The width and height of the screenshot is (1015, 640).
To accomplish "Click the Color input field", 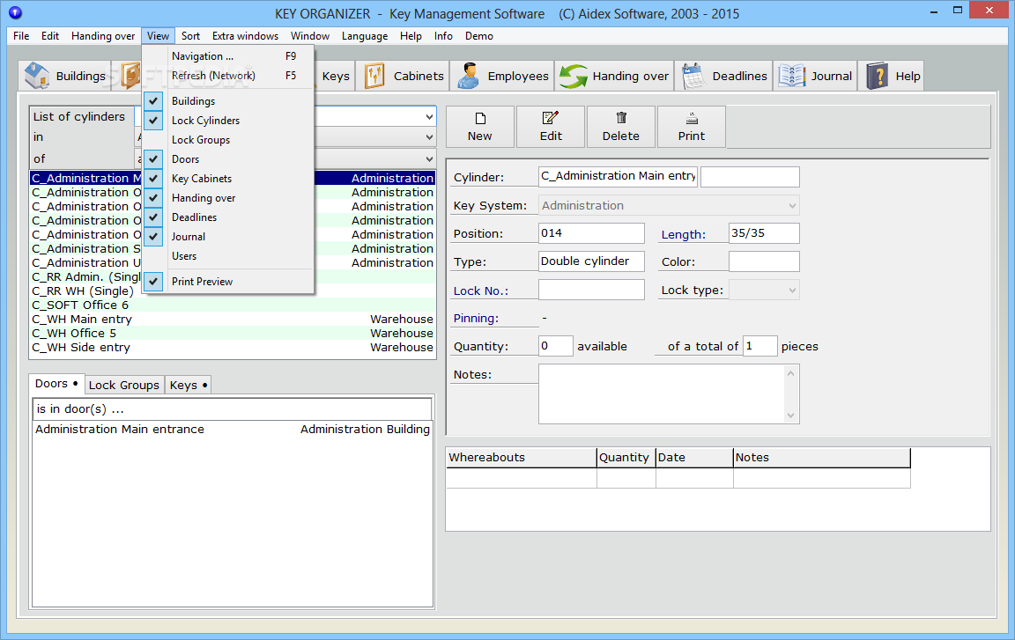I will pos(764,261).
